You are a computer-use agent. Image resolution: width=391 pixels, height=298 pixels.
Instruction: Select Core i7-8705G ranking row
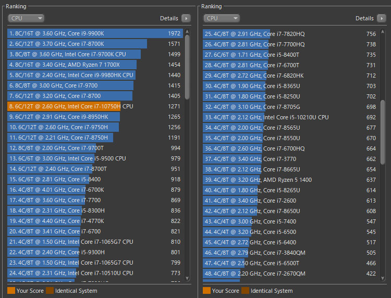click(291, 107)
